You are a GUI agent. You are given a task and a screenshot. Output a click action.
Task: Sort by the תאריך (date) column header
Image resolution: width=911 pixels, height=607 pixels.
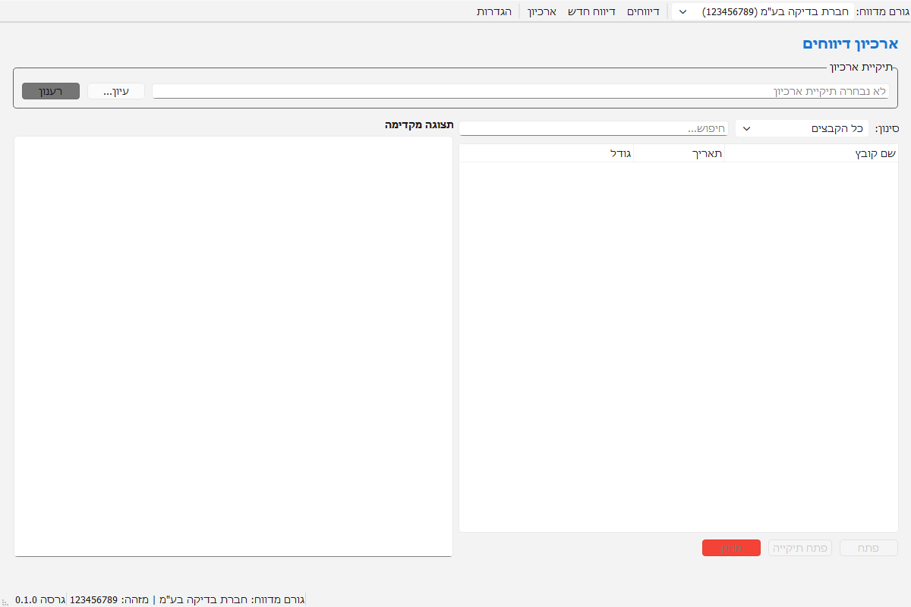[679, 153]
